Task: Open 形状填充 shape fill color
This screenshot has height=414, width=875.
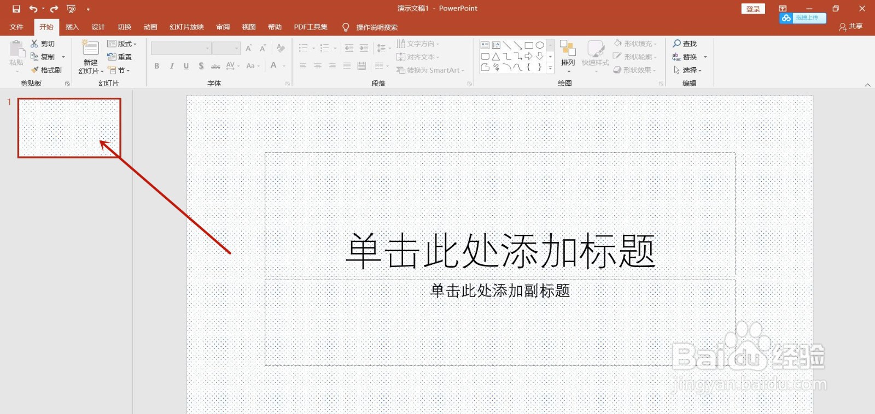Action: (x=635, y=44)
